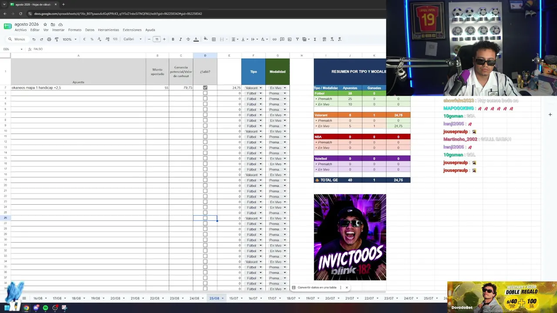This screenshot has width=557, height=313.
Task: Open the Datos menu
Action: point(90,30)
